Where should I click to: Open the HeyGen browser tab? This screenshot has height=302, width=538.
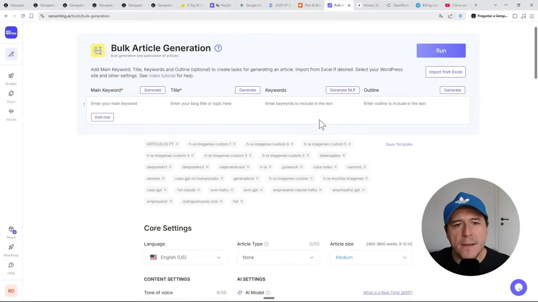click(x=225, y=5)
